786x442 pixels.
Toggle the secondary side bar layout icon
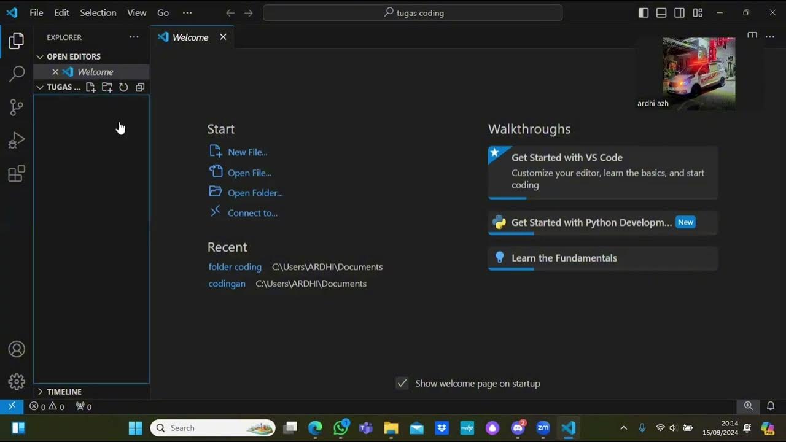click(679, 12)
